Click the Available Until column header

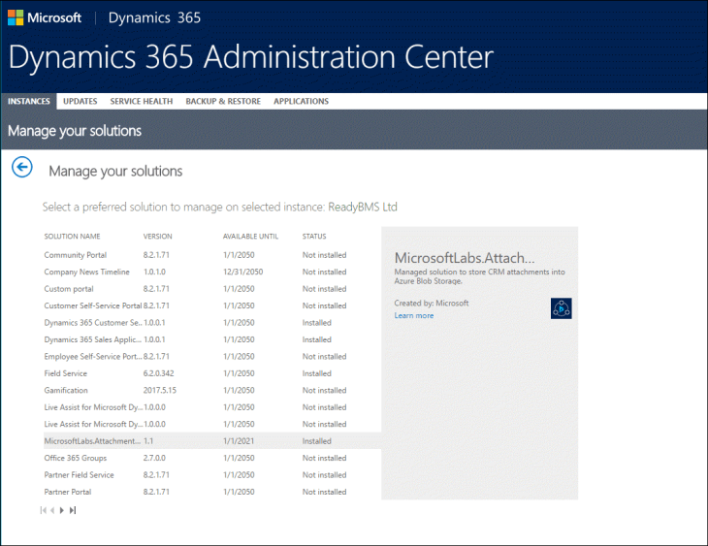(x=250, y=237)
